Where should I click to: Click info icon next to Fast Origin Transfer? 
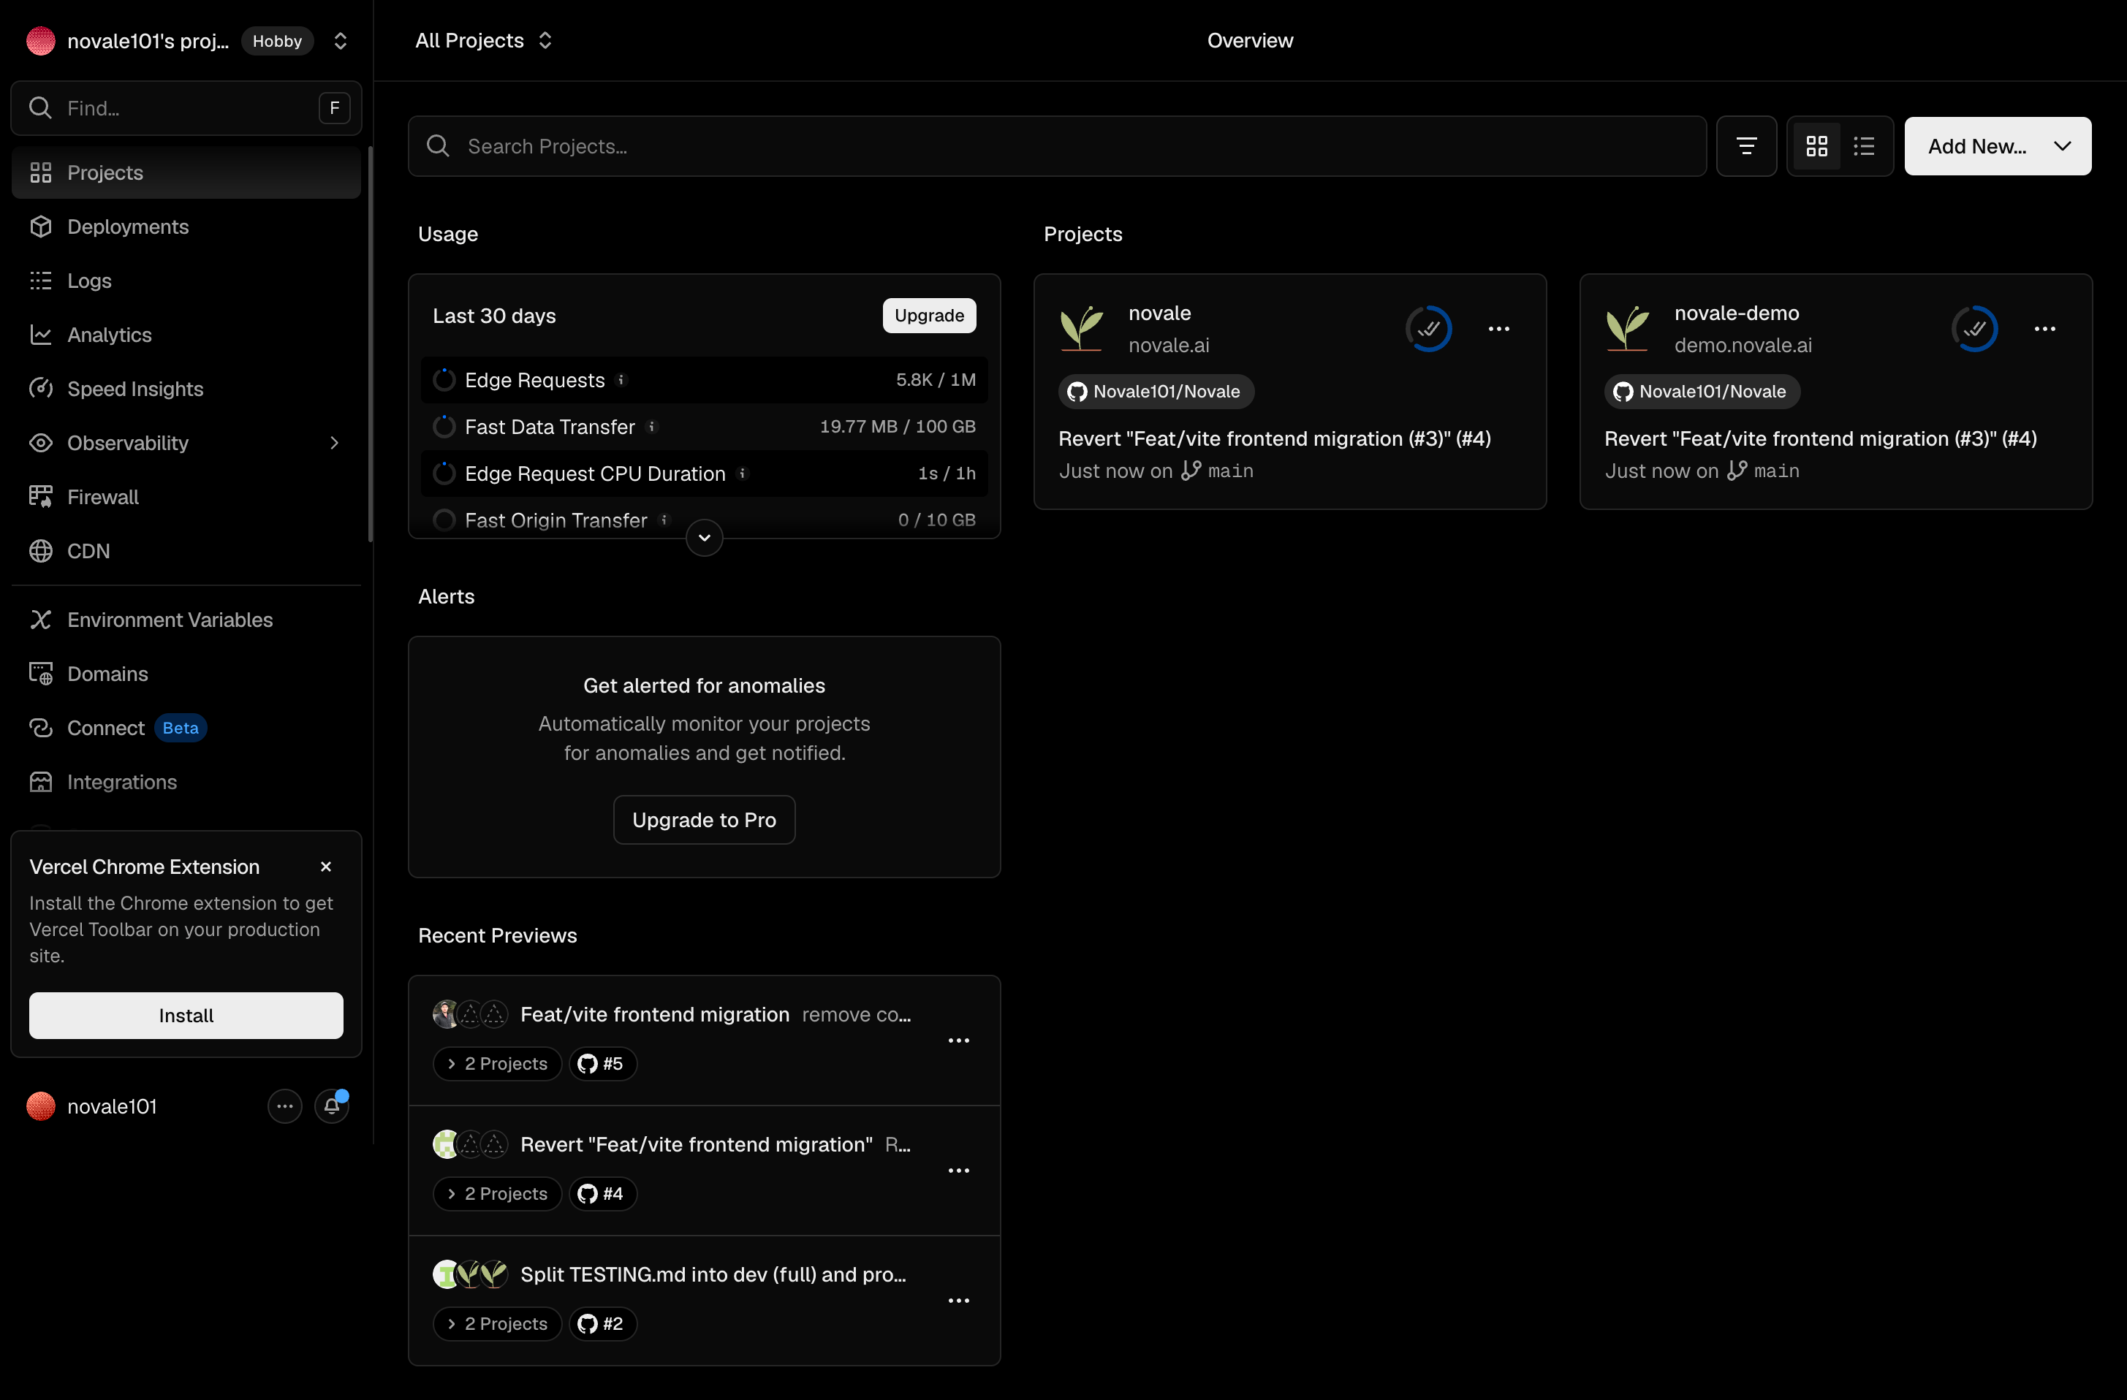coord(664,519)
